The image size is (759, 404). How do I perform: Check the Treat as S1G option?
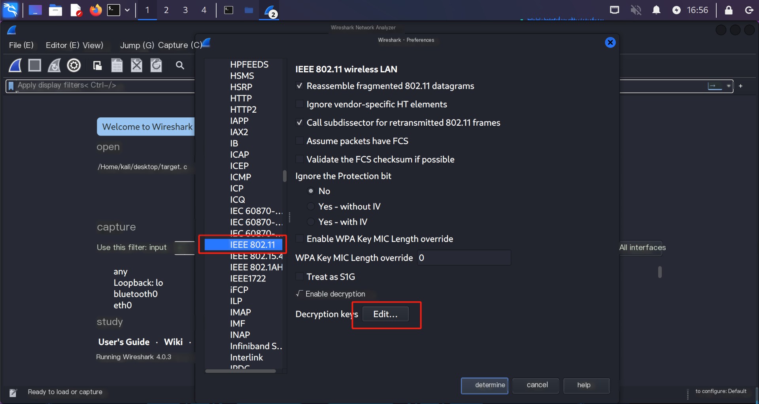pyautogui.click(x=300, y=277)
